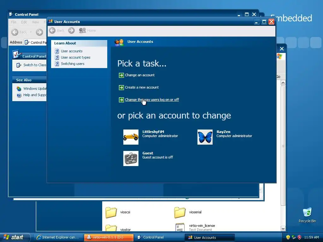323x242 pixels.
Task: Select RayZen account butterfly picture
Action: point(205,137)
